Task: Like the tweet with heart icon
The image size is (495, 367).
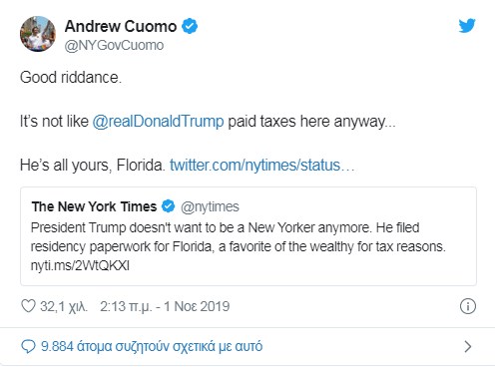Action: [28, 306]
